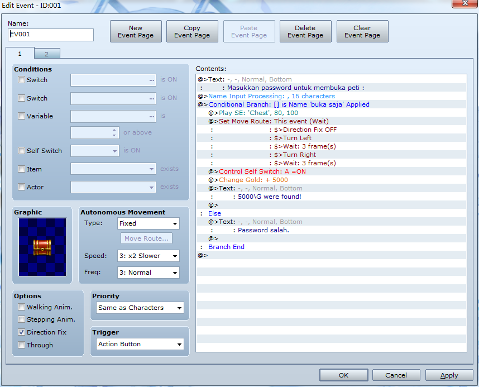
Task: Open the Freq dropdown
Action: click(148, 273)
